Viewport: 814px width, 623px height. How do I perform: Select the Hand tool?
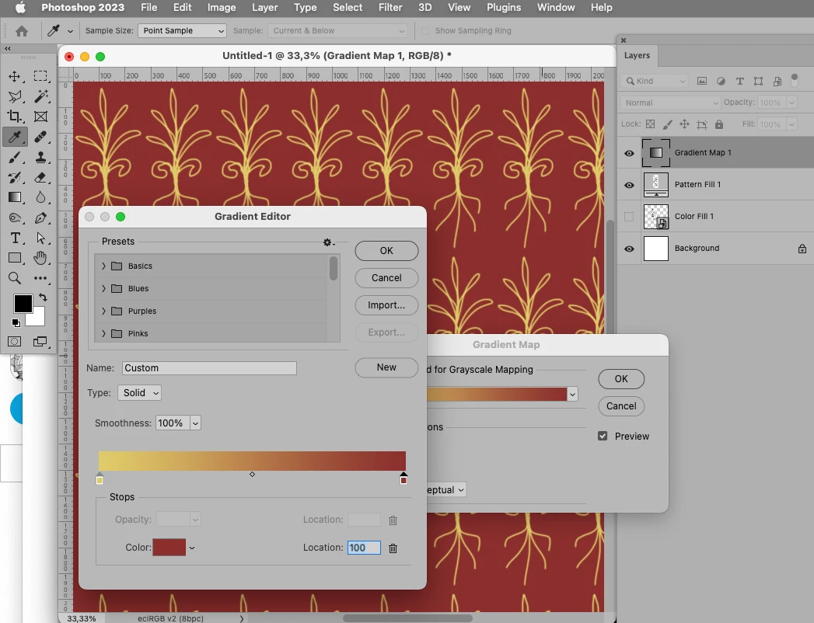coord(40,258)
